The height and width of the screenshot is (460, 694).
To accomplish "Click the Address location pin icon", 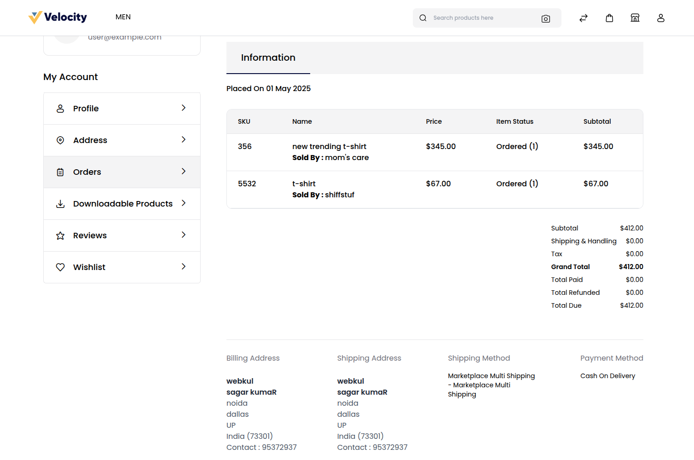I will click(60, 140).
